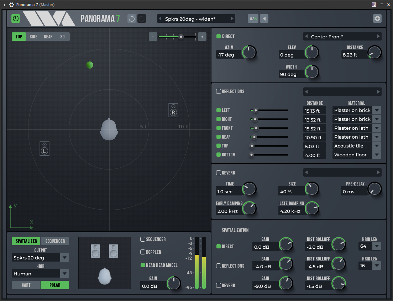Click the Elev knob
The width and height of the screenshot is (393, 301).
tap(312, 53)
